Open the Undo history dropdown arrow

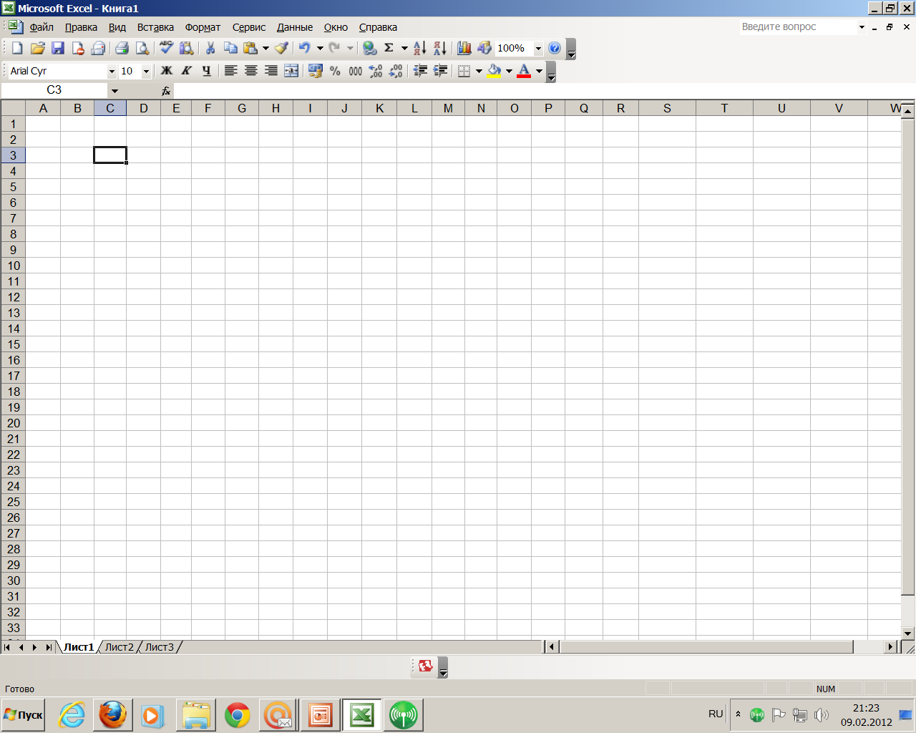(320, 48)
